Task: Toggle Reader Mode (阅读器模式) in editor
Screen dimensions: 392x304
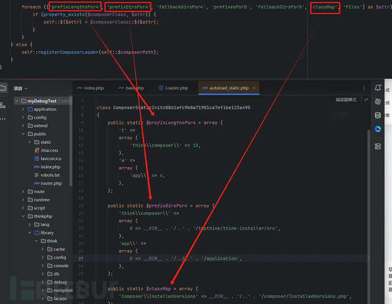Action: [x=345, y=99]
